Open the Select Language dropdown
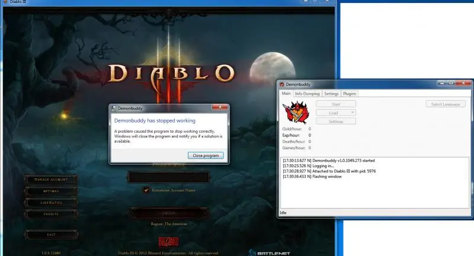474x256 pixels. click(x=446, y=104)
